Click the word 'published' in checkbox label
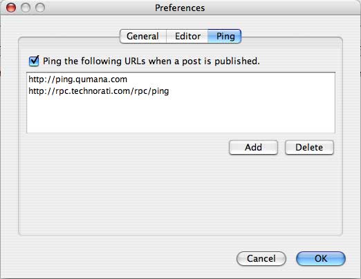361x279 pixels. pos(235,61)
